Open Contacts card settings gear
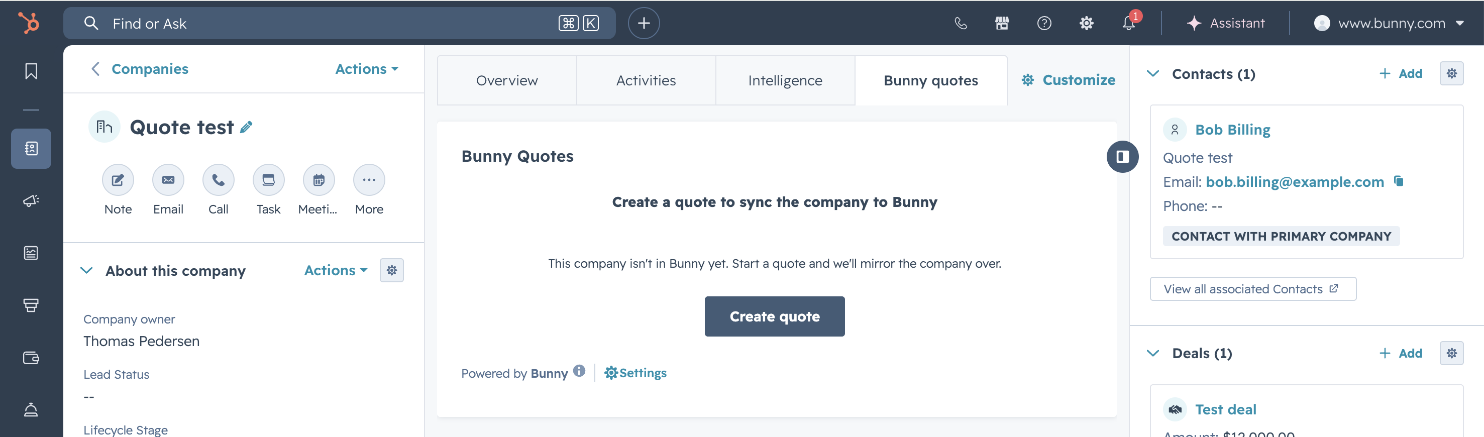1484x437 pixels. pyautogui.click(x=1451, y=73)
